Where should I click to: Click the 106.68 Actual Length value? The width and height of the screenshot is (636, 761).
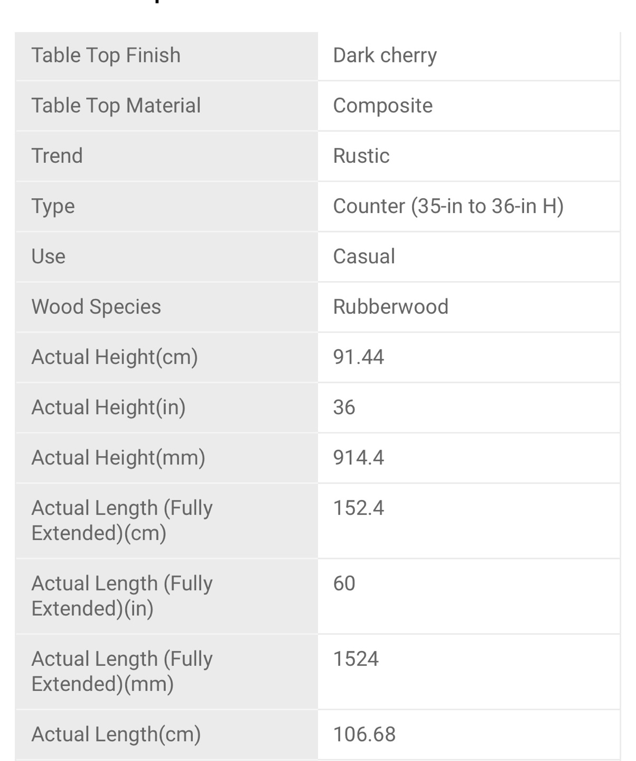click(x=364, y=735)
